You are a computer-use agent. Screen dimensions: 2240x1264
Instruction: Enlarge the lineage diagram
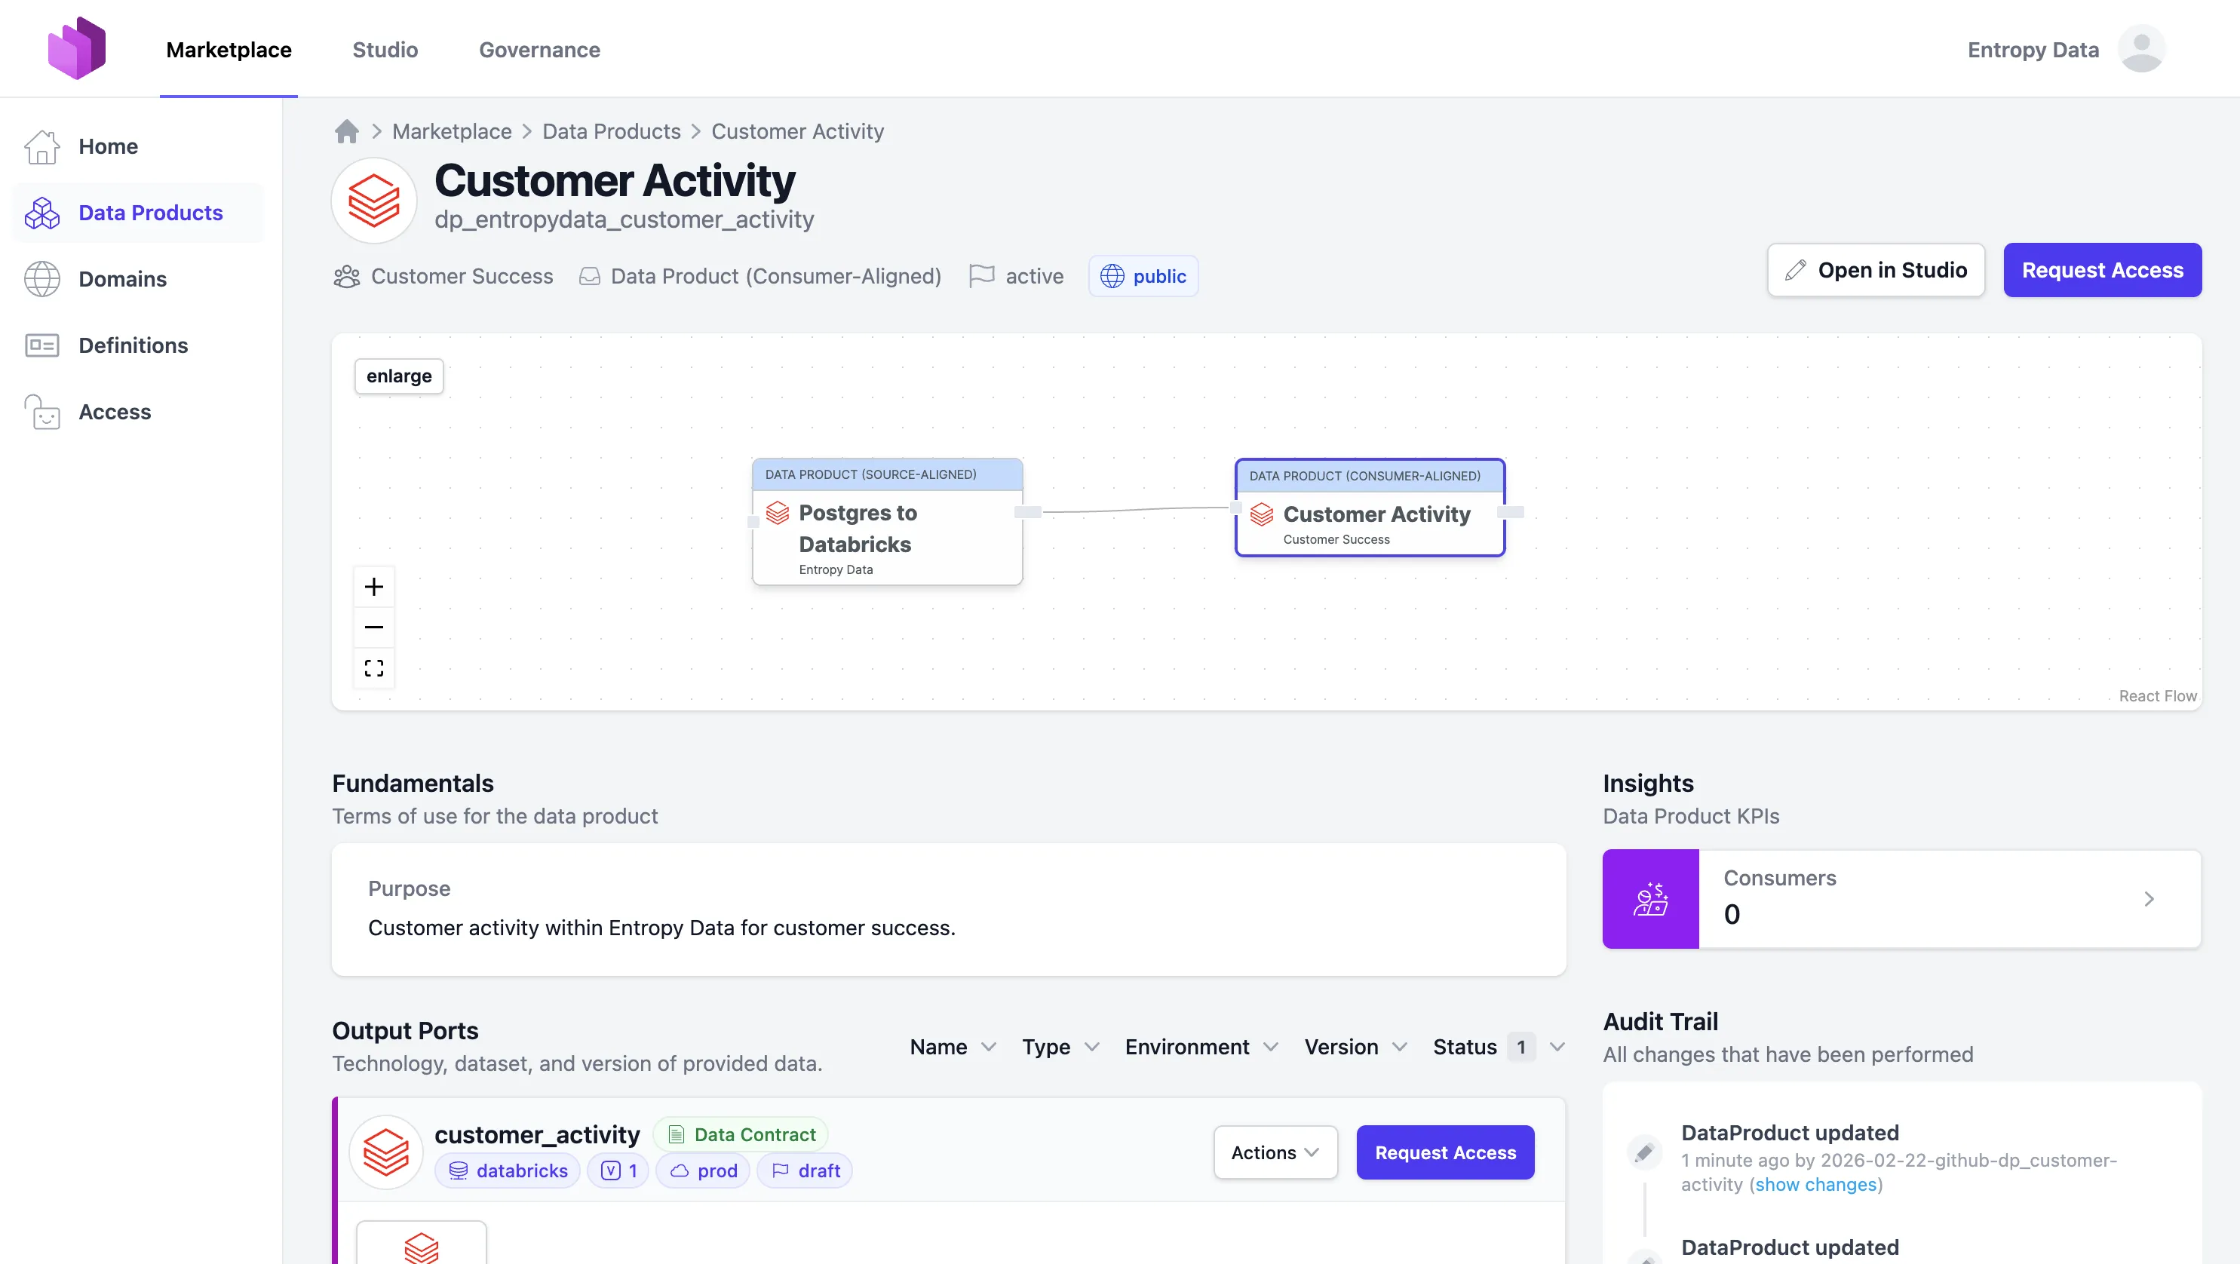click(x=398, y=376)
